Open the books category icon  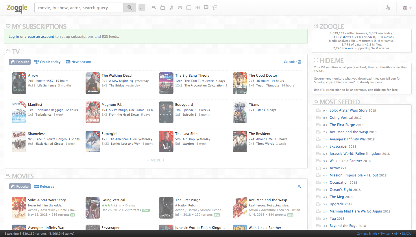point(197,7)
